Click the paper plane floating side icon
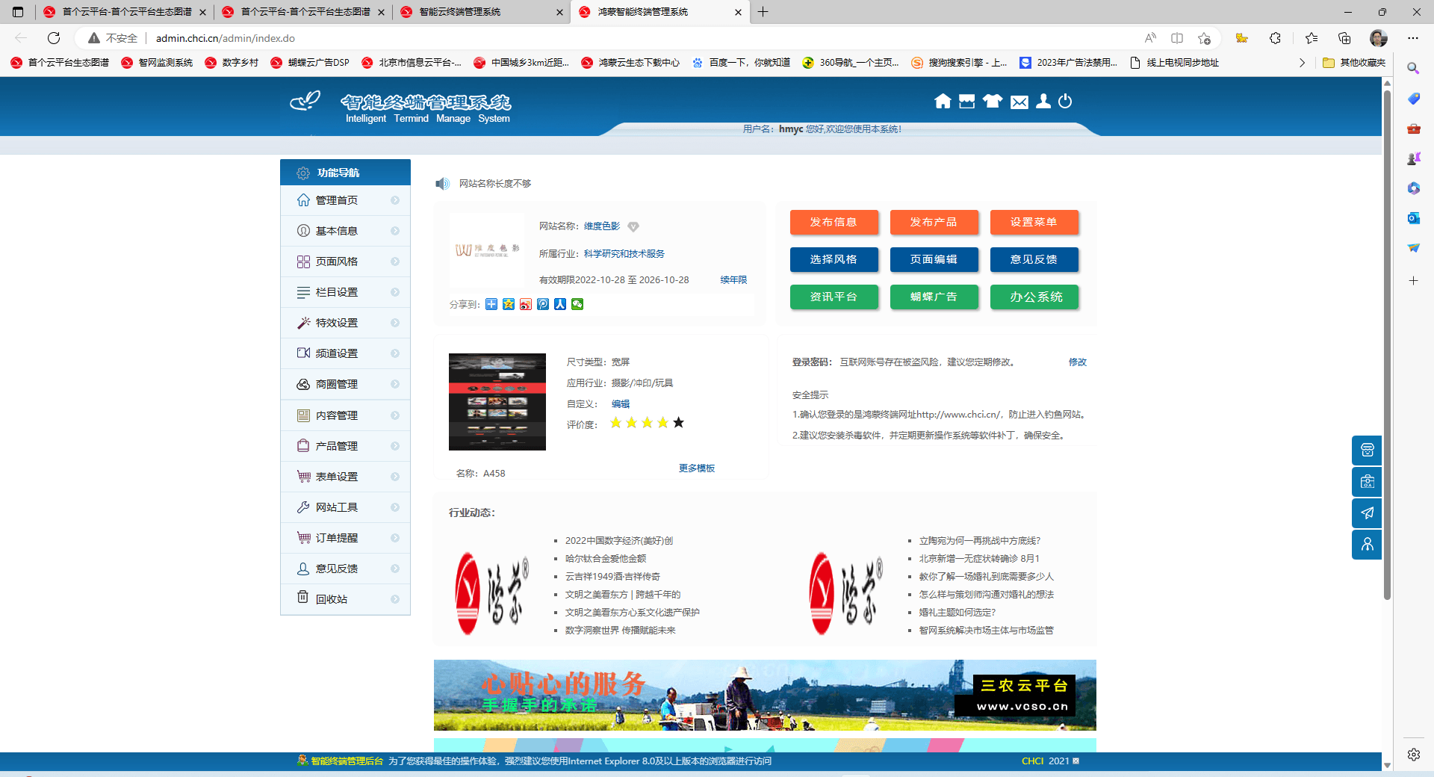Screen dimensions: 1434x777 click(x=1367, y=513)
